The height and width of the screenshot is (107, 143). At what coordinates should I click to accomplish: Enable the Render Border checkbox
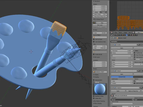coord(94,54)
